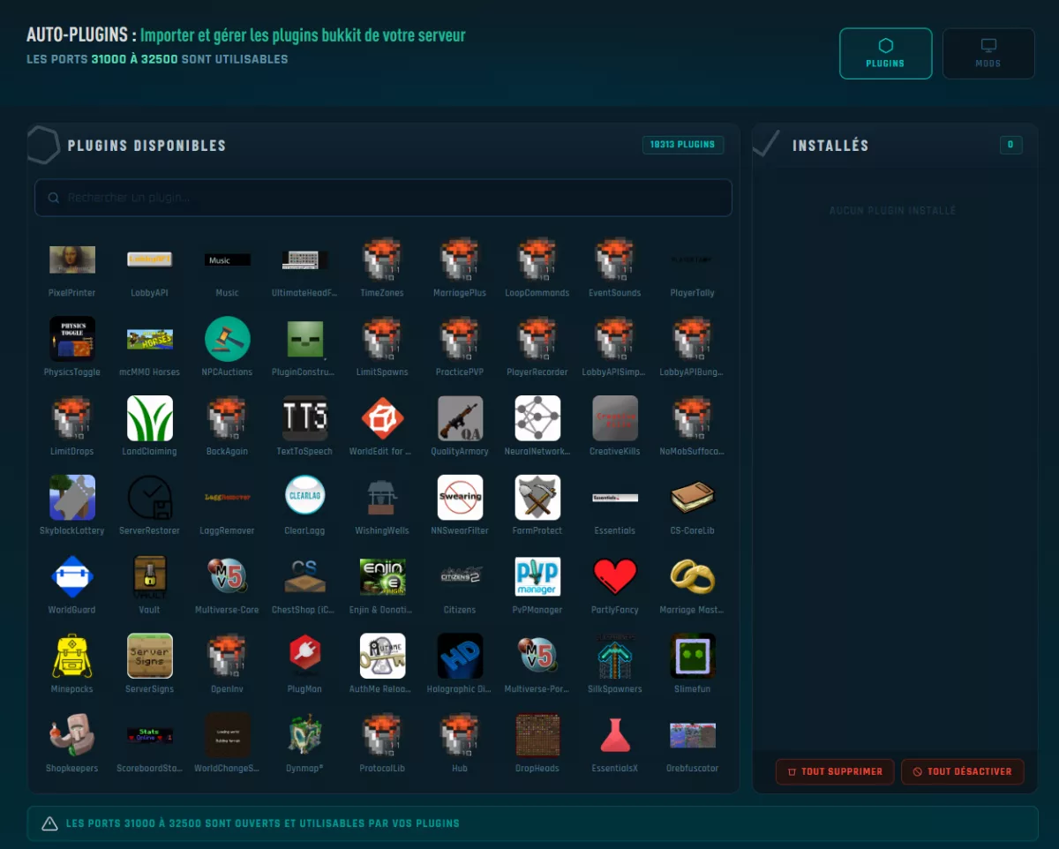Switch to the Mods tab
This screenshot has height=849, width=1059.
988,54
